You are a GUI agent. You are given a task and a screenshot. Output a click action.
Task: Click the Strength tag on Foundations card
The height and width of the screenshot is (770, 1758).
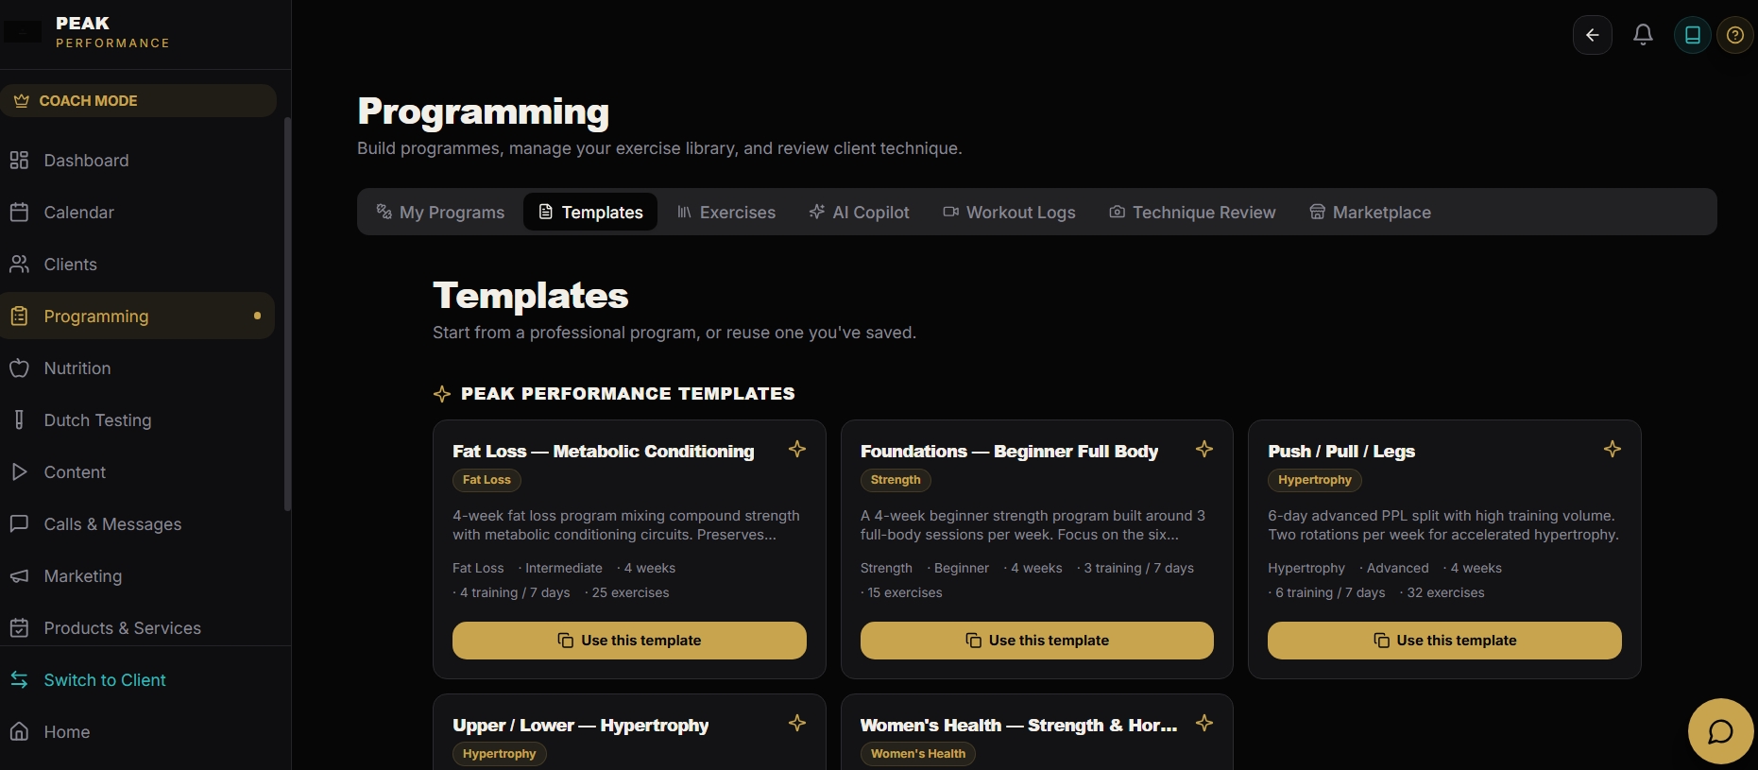(896, 480)
